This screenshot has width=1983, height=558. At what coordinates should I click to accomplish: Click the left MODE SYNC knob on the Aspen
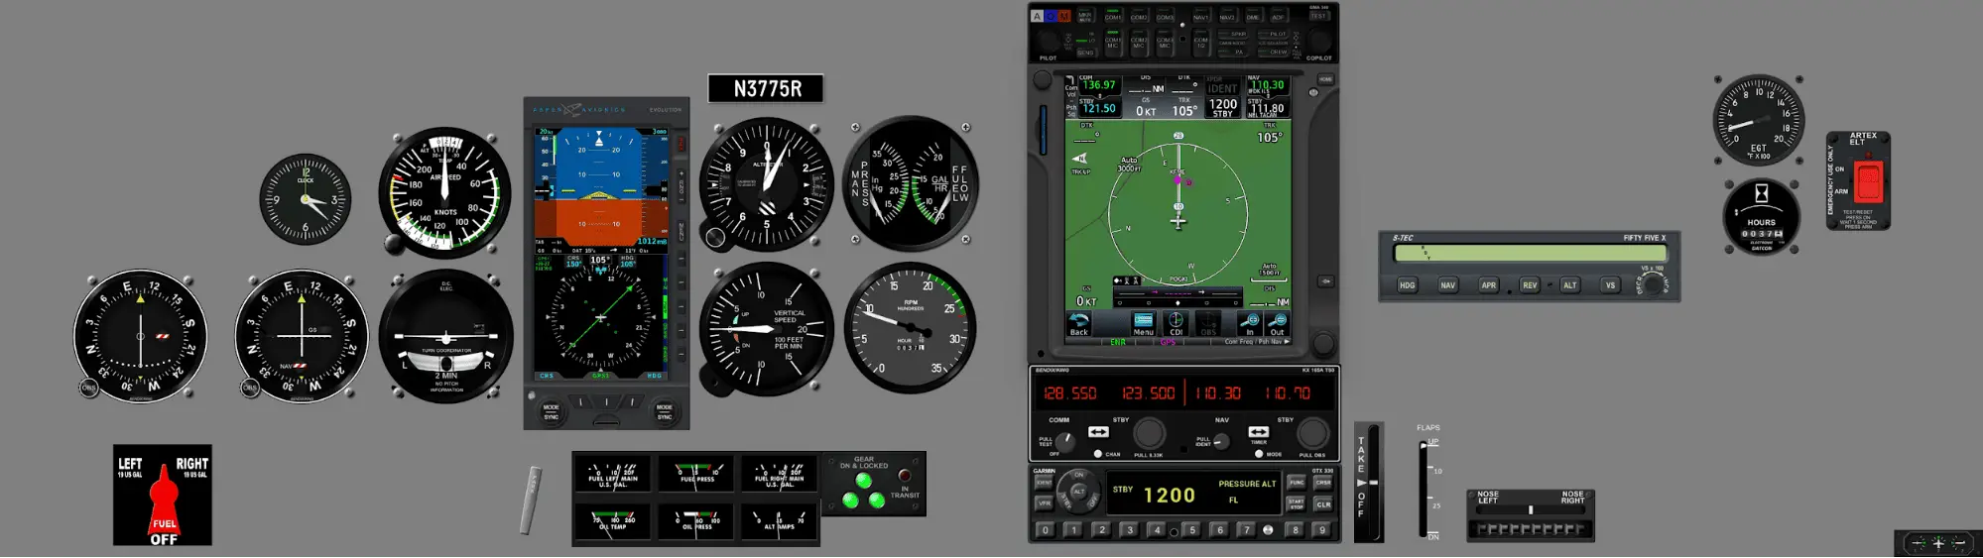click(x=552, y=411)
